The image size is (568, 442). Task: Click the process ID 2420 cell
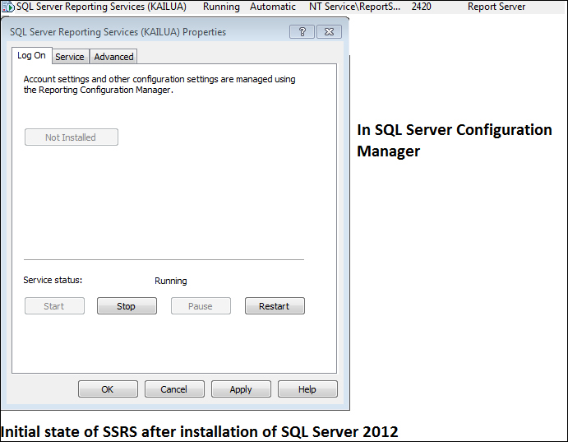click(x=421, y=7)
